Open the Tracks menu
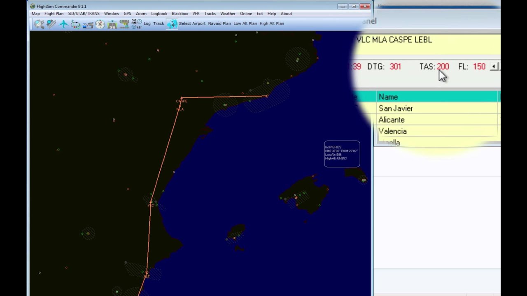 [x=210, y=14]
